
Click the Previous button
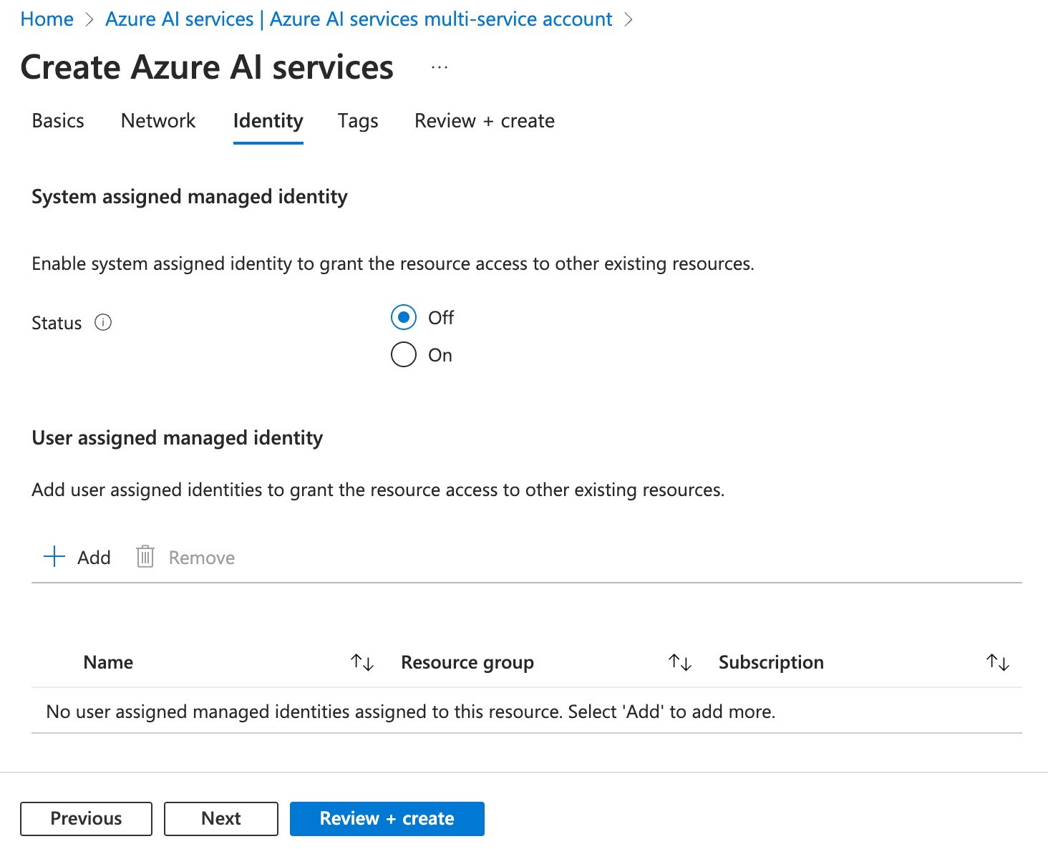coord(86,818)
